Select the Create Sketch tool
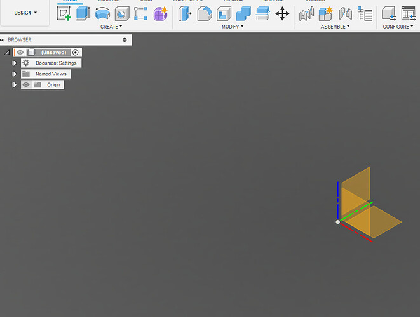The image size is (420, 317). (64, 13)
